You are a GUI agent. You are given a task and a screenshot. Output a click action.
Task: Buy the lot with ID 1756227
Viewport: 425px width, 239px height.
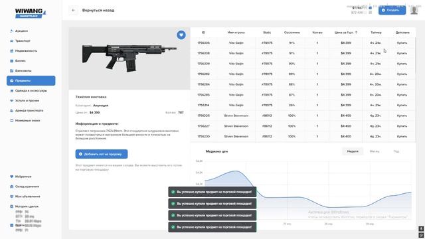[x=402, y=126]
